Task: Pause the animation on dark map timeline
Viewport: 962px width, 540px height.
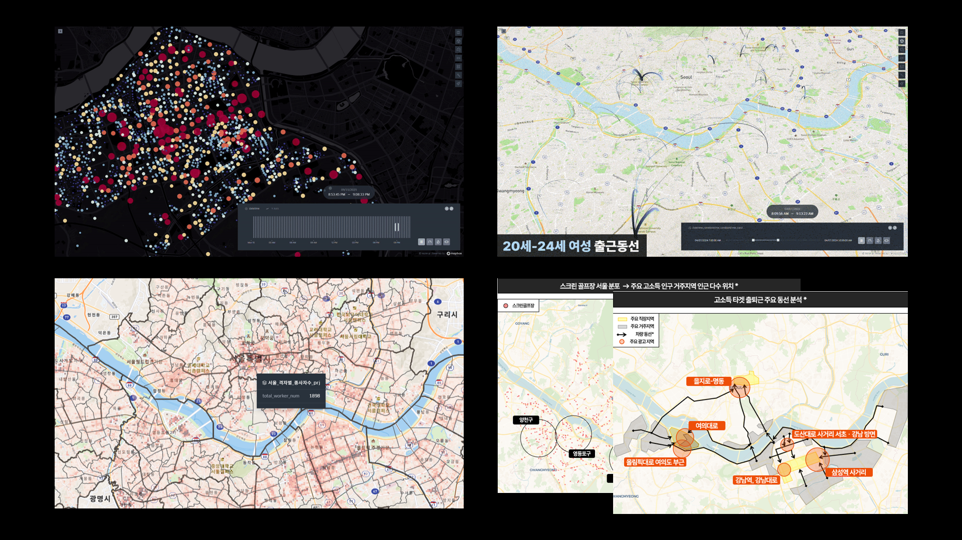Action: click(421, 242)
